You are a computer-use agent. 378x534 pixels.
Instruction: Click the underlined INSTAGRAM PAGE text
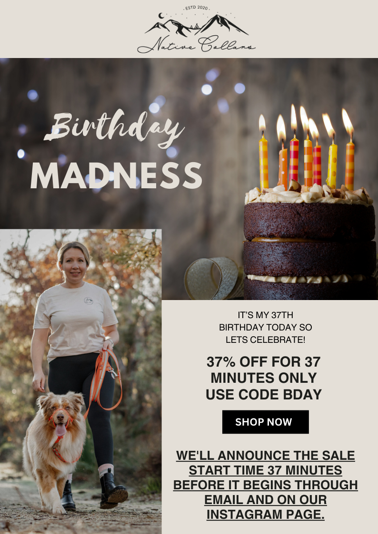(266, 514)
